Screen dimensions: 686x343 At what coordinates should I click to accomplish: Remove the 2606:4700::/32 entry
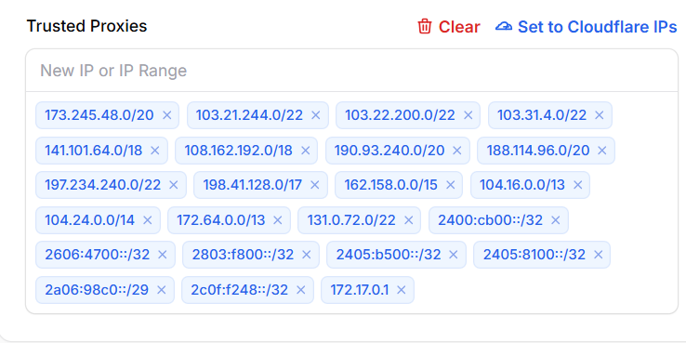click(163, 255)
